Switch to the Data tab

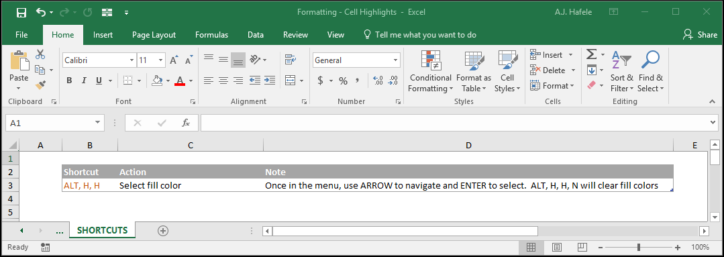pyautogui.click(x=256, y=35)
